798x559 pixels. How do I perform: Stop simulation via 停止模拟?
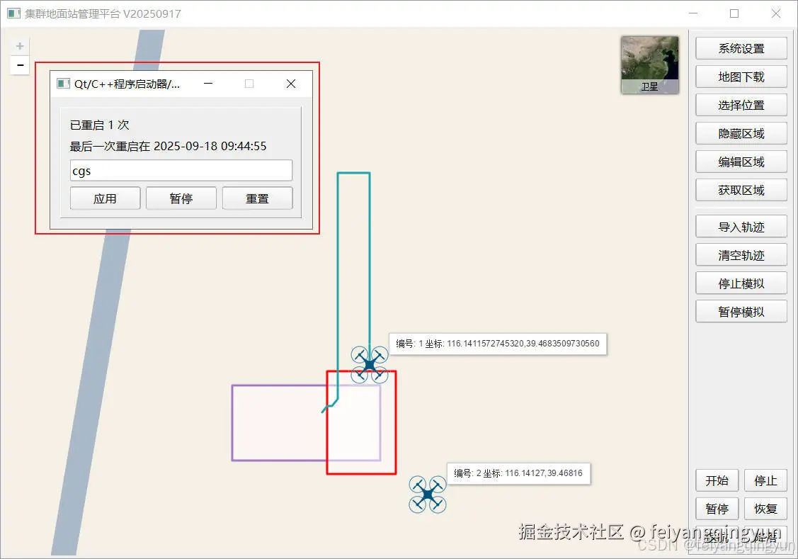coord(741,283)
